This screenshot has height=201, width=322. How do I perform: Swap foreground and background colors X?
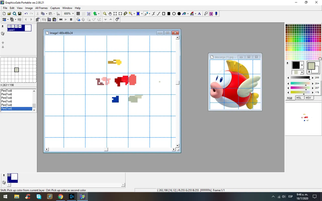click(x=309, y=72)
